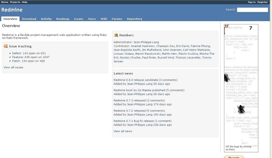
Task: Kill the bug at the ad's left edge
Action: click(226, 77)
